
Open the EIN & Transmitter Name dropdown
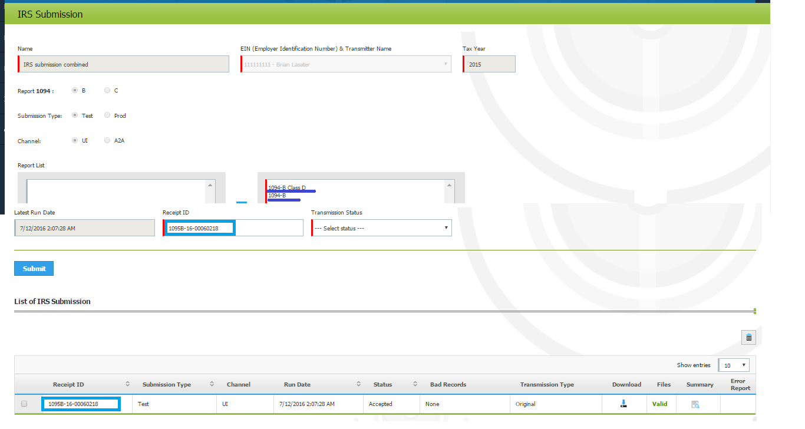346,64
